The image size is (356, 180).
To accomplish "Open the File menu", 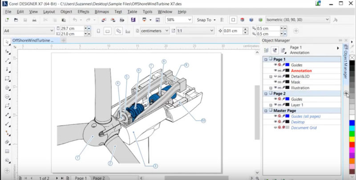I will 8,12.
